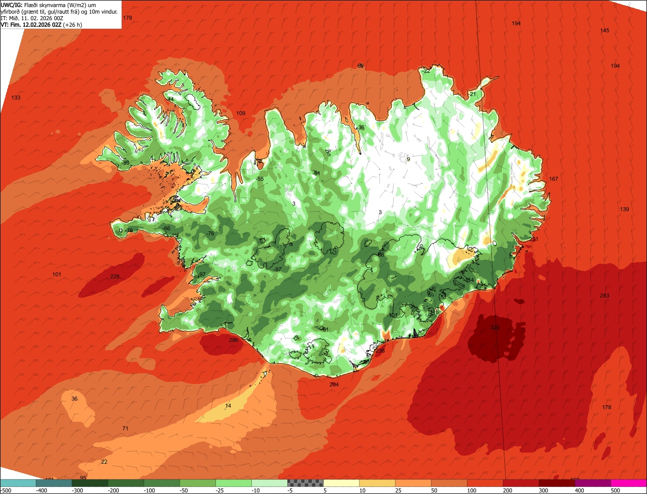The height and width of the screenshot is (494, 647).
Task: Select the light green swatch from -25 to -10
Action: (234, 483)
